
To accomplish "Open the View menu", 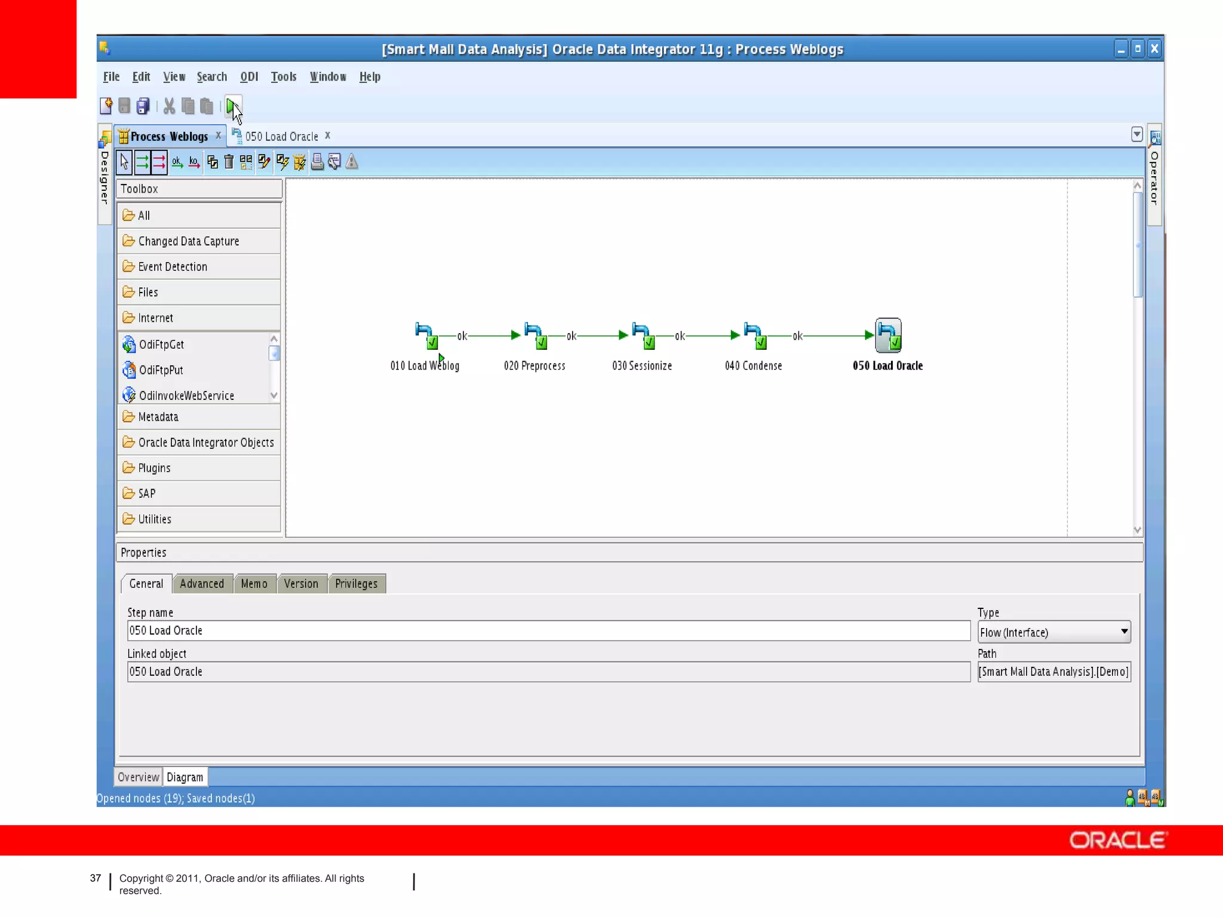I will coord(174,76).
